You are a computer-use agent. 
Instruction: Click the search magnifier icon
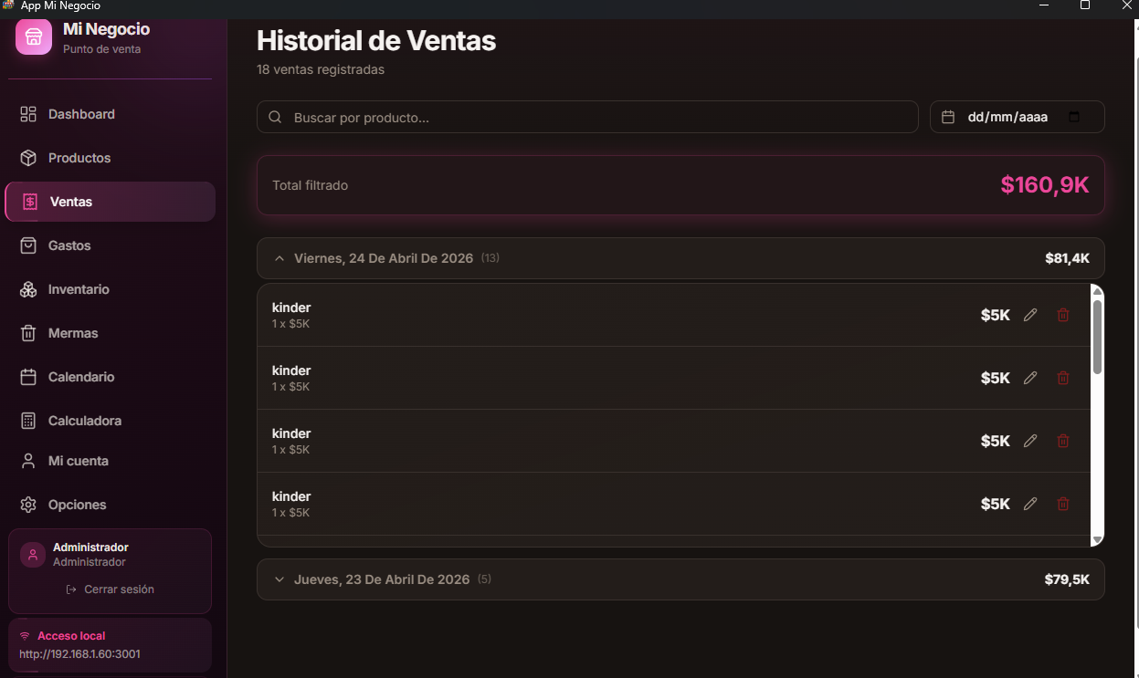[275, 118]
